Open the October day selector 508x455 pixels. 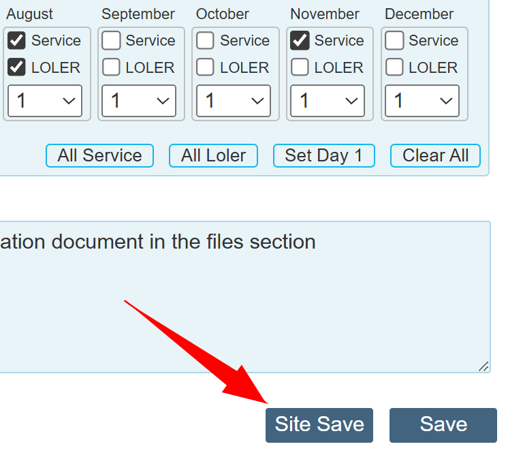[234, 101]
